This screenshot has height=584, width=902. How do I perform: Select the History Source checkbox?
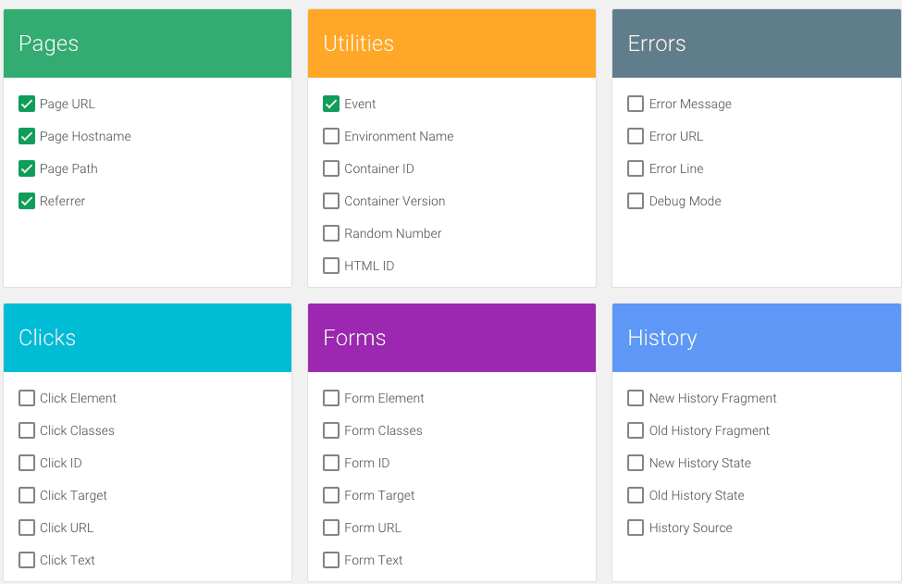tap(636, 528)
